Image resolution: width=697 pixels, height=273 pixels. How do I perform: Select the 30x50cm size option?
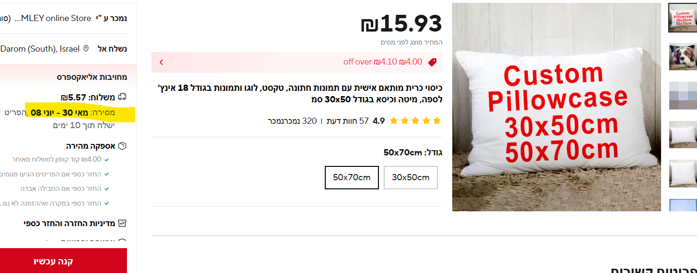coord(411,177)
